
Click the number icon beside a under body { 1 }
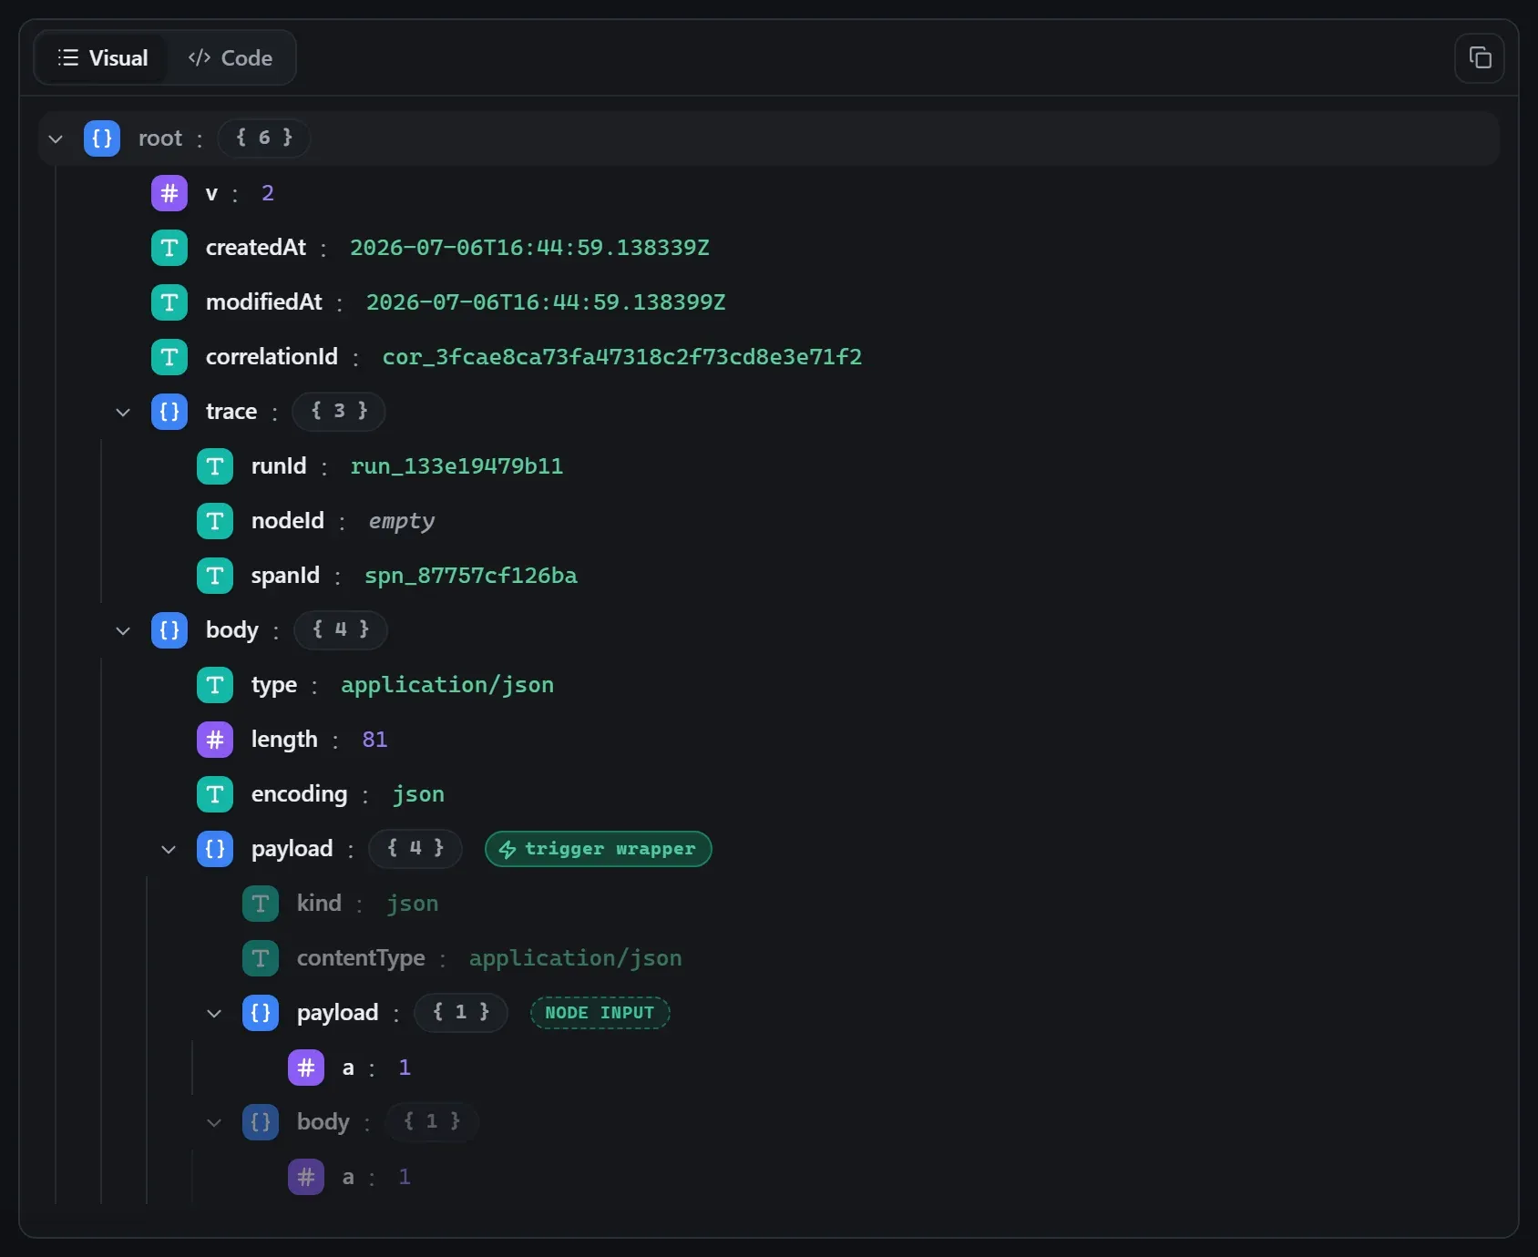306,1177
